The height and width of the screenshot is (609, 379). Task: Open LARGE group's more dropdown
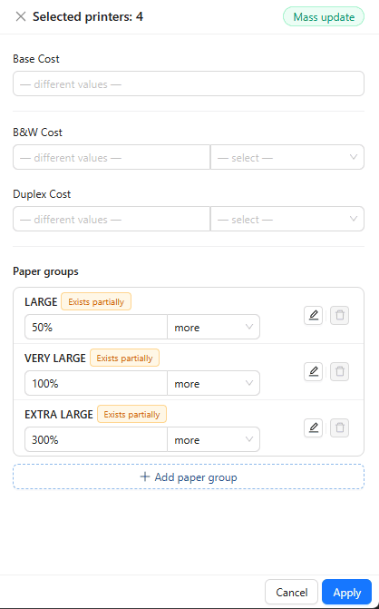coord(213,327)
